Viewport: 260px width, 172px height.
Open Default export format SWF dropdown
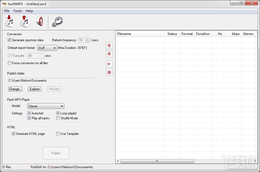click(47, 48)
